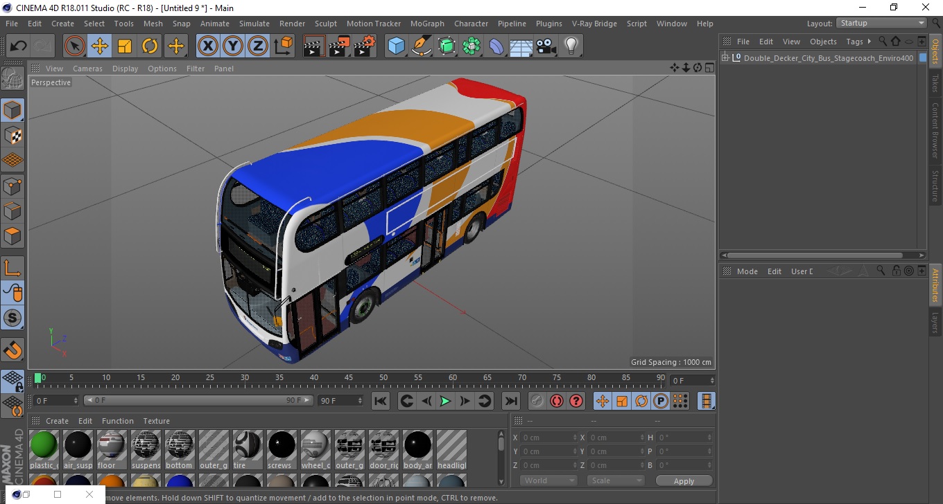The image size is (943, 504).
Task: Open the MoGraph menu
Action: 427,24
